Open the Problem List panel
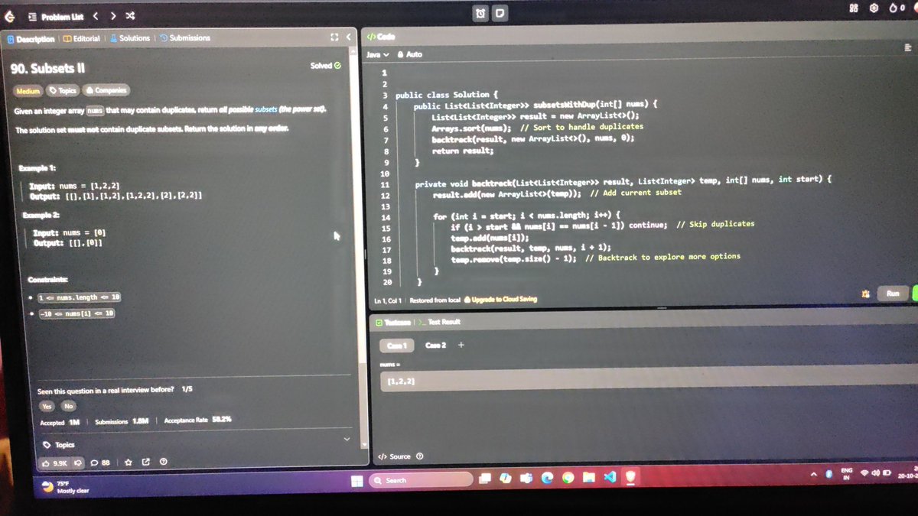918x516 pixels. tap(57, 16)
